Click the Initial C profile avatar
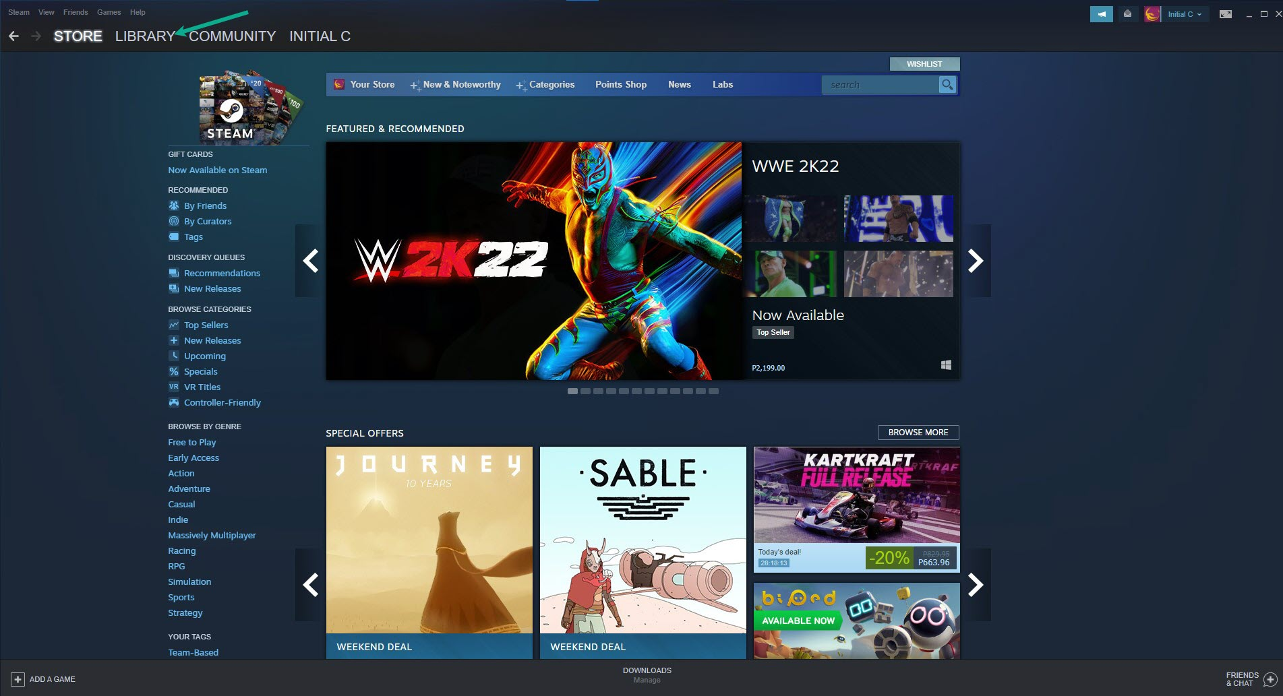This screenshot has height=696, width=1283. click(x=1152, y=14)
